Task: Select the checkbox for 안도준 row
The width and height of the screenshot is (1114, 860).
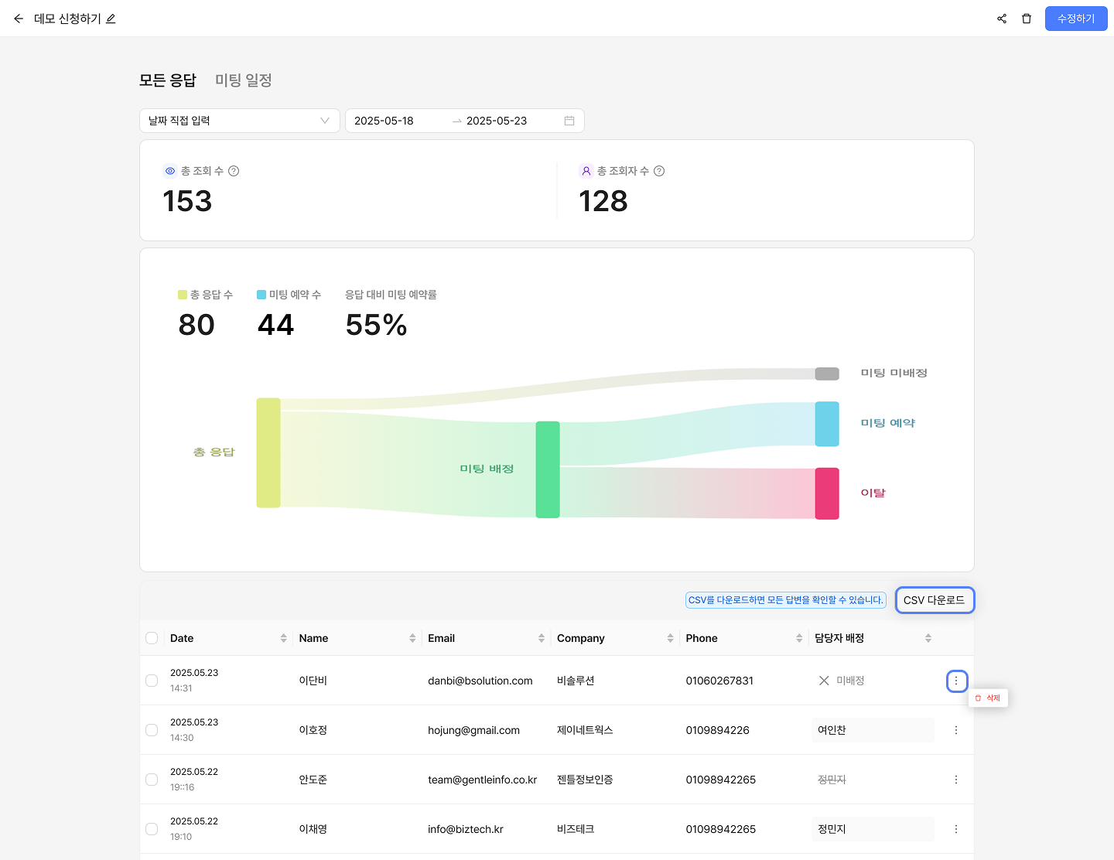Action: point(152,780)
